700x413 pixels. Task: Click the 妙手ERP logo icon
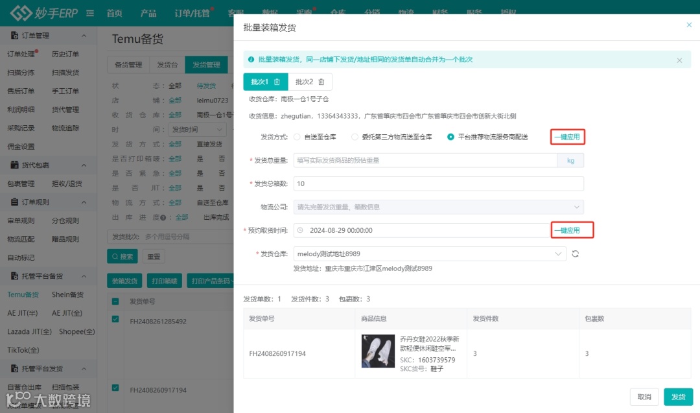tap(21, 12)
